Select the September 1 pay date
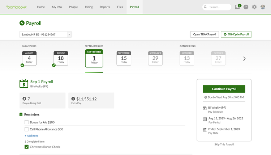The width and height of the screenshot is (271, 155). [94, 58]
